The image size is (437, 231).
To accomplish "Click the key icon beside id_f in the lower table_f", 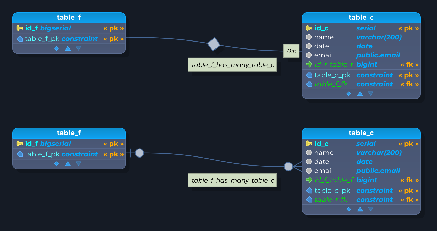I will (20, 143).
